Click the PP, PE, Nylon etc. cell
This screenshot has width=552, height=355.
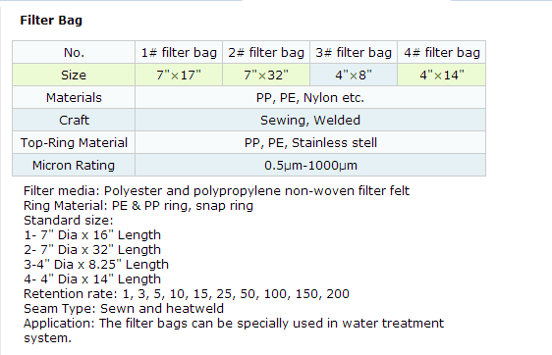click(310, 97)
